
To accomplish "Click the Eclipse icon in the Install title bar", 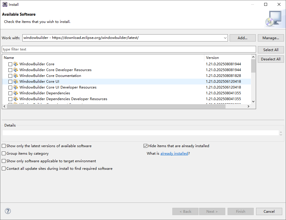I will pyautogui.click(x=5, y=4).
